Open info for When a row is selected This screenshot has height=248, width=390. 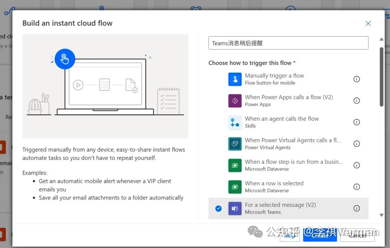point(356,187)
